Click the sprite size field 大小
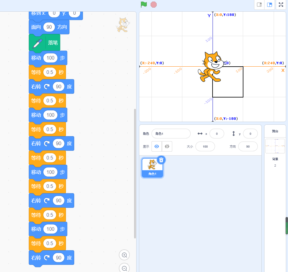This screenshot has width=288, height=272. [205, 146]
